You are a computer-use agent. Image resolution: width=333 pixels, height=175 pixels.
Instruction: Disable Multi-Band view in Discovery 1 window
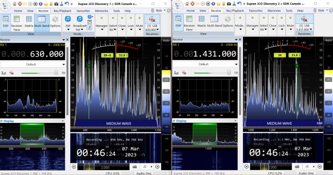coord(41,22)
